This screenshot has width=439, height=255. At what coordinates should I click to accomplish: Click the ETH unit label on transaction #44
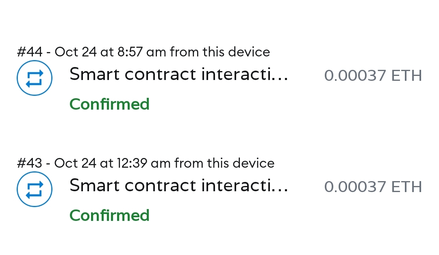point(406,76)
